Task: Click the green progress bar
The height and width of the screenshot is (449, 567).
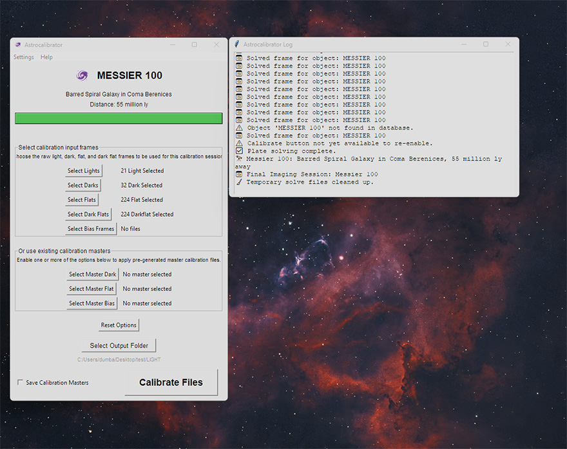Action: click(119, 119)
